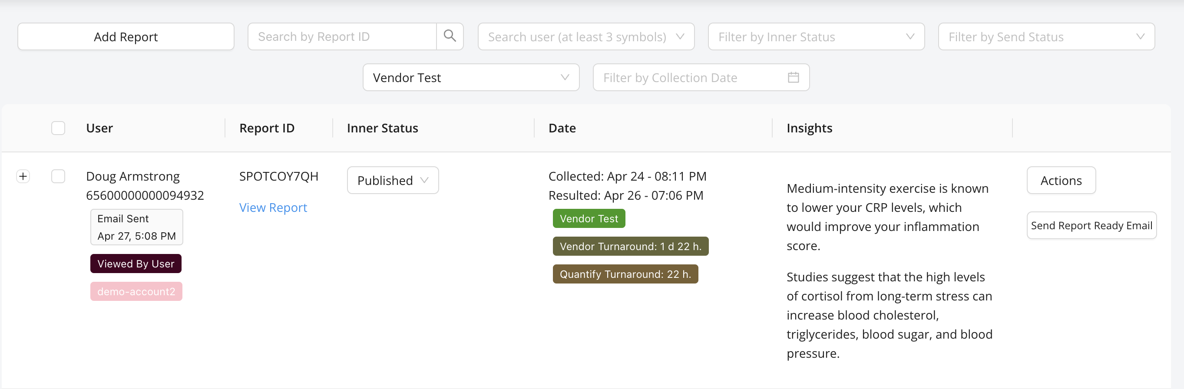Click the Resulted: Apr 26 - 07:06 PM text
Screen dimensions: 1184x389
[x=625, y=196]
